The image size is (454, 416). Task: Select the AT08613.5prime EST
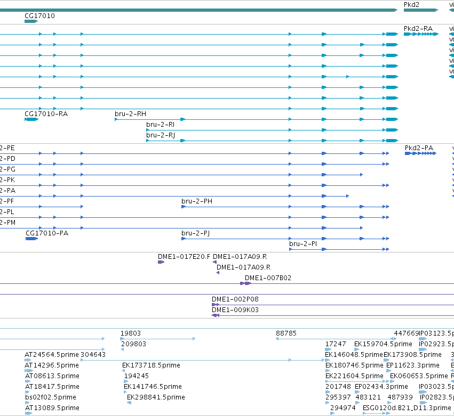tap(28, 381)
